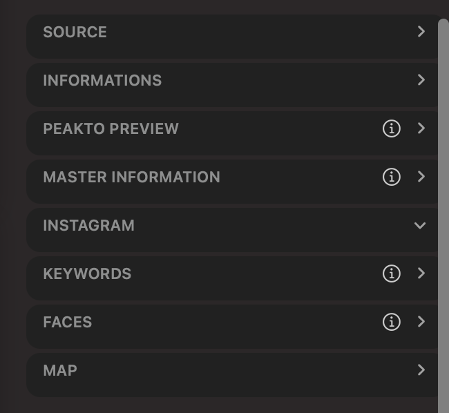The height and width of the screenshot is (413, 449).
Task: Click the PEAKTO PREVIEW label
Action: click(111, 128)
